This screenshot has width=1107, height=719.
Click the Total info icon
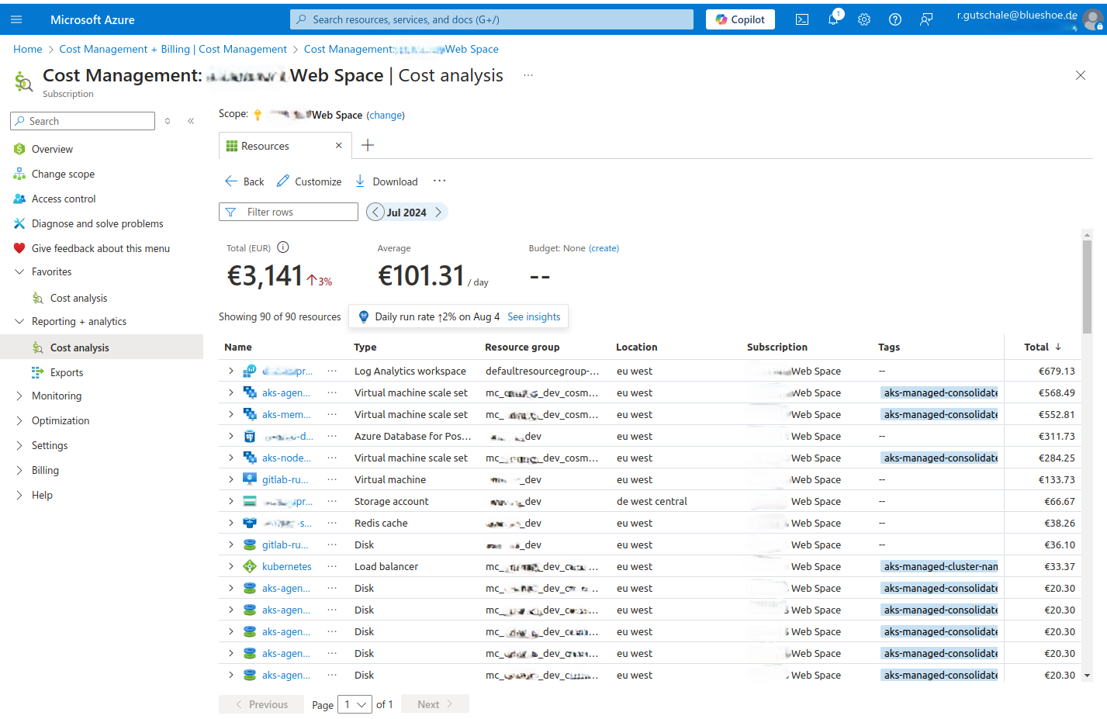pyautogui.click(x=283, y=247)
